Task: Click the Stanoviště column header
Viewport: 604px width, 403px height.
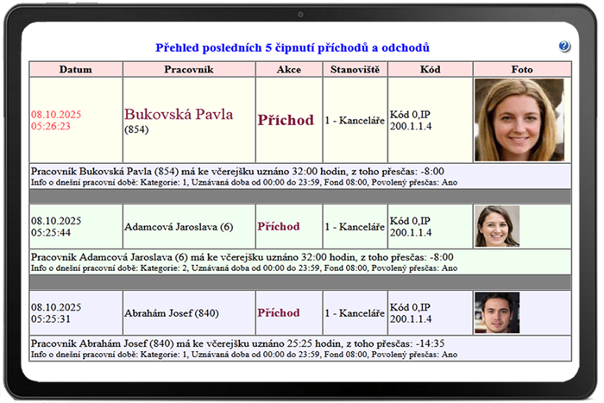Action: tap(355, 69)
